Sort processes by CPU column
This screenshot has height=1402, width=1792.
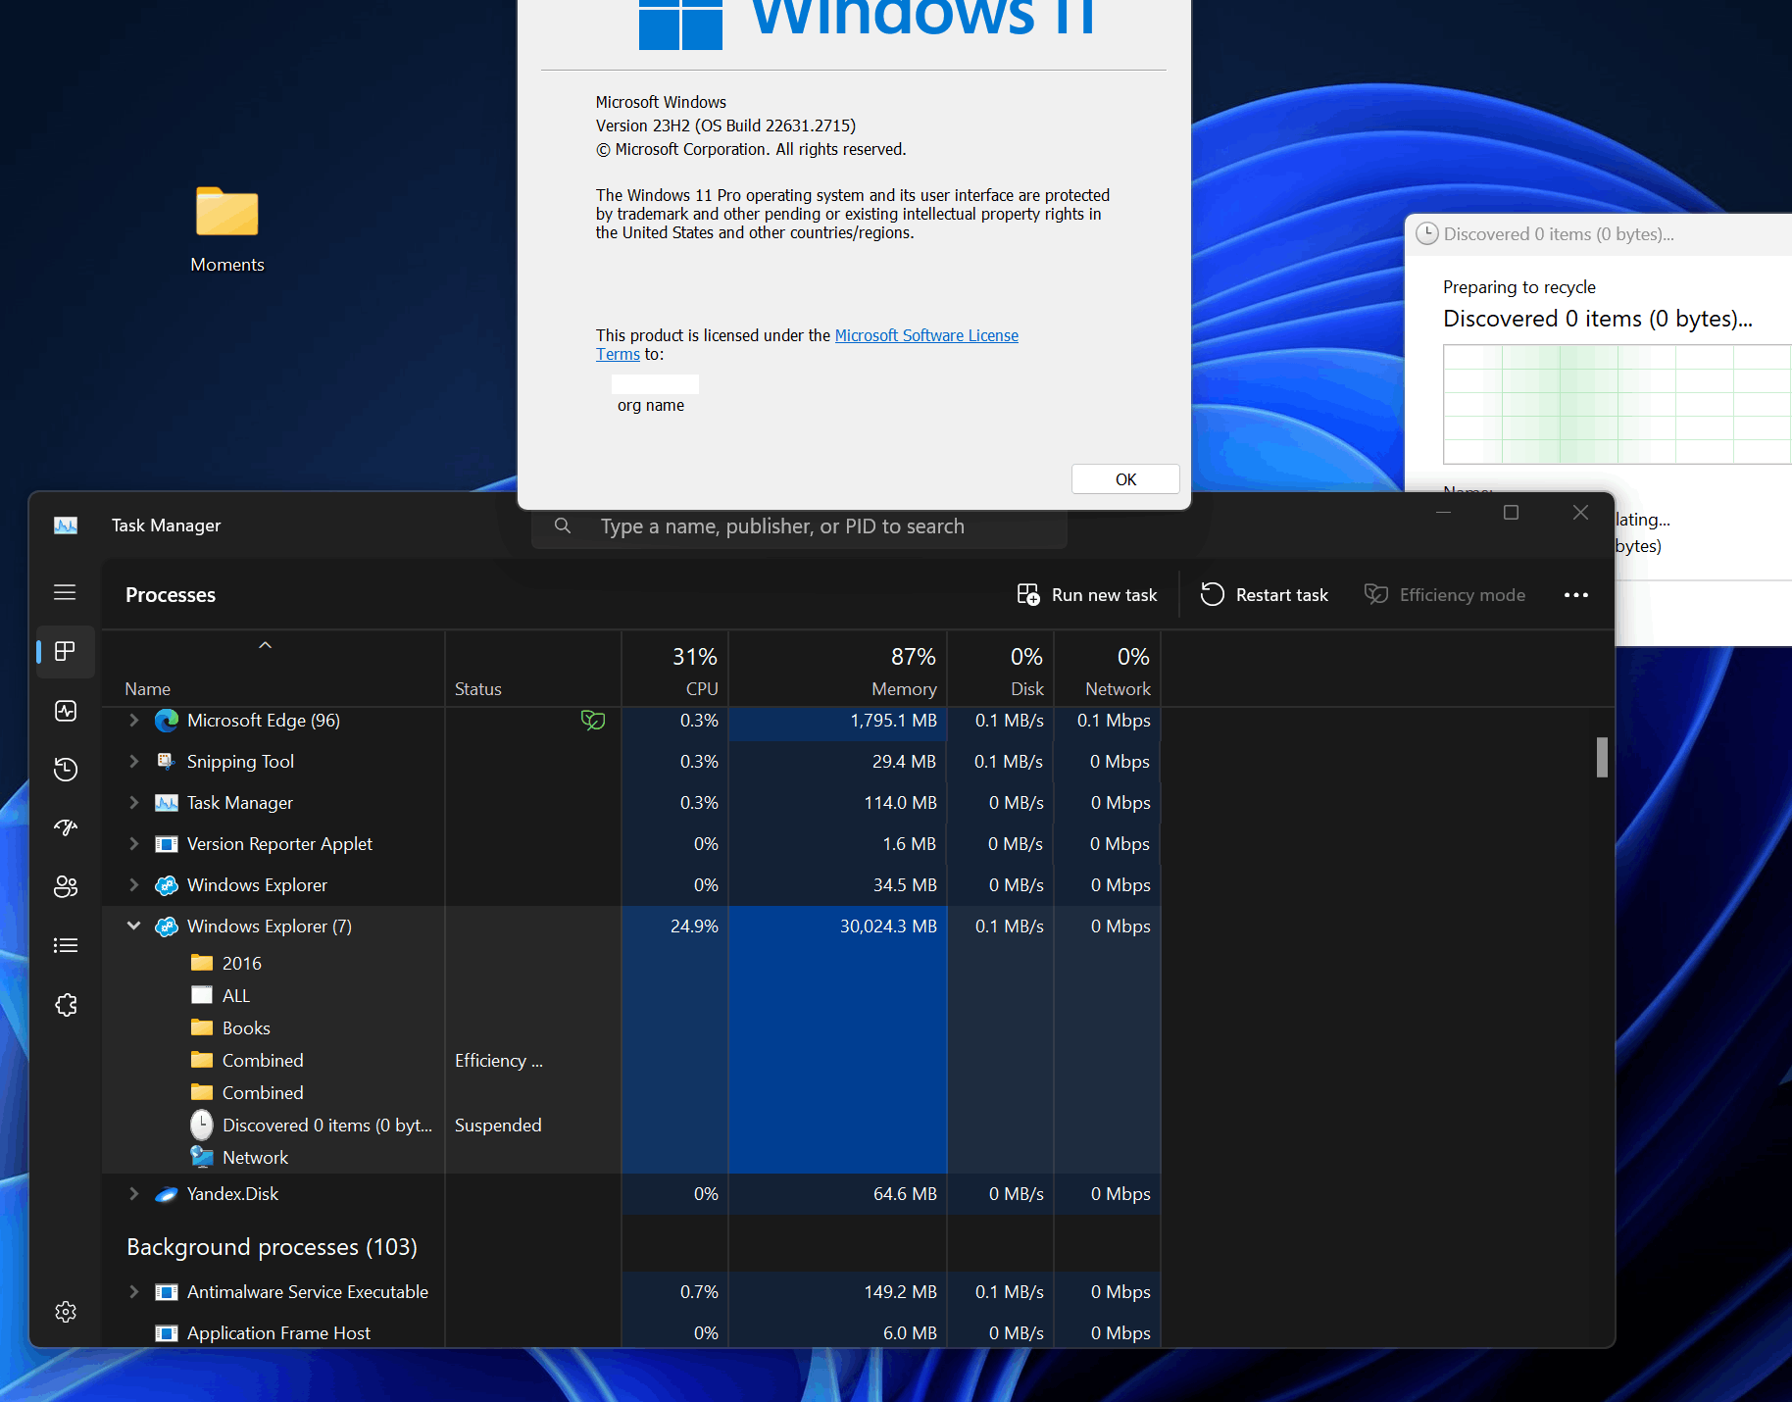coord(675,669)
